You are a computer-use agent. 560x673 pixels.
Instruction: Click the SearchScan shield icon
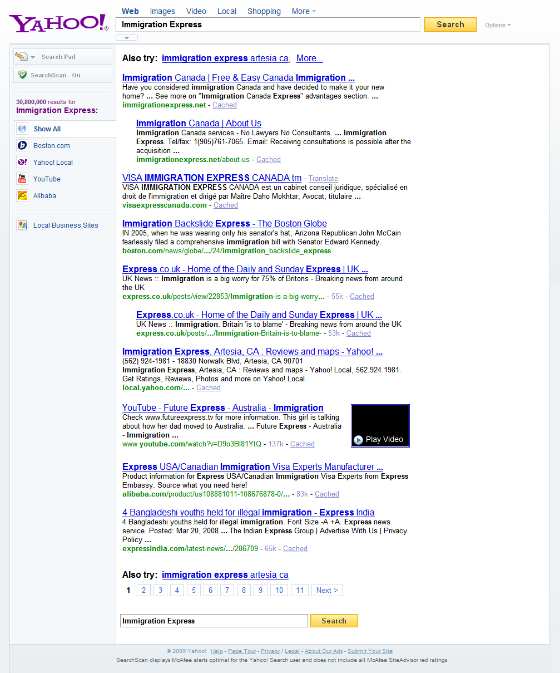[x=22, y=75]
